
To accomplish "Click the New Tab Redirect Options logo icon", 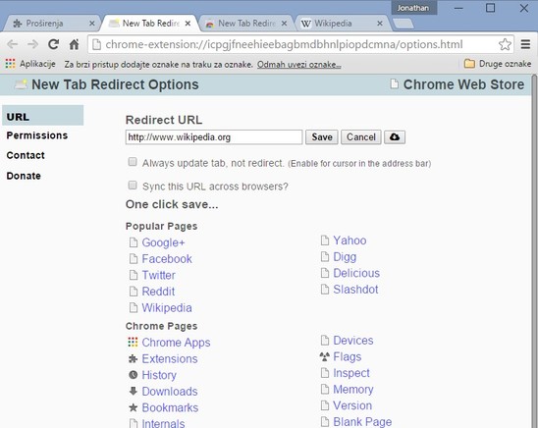I will [21, 84].
